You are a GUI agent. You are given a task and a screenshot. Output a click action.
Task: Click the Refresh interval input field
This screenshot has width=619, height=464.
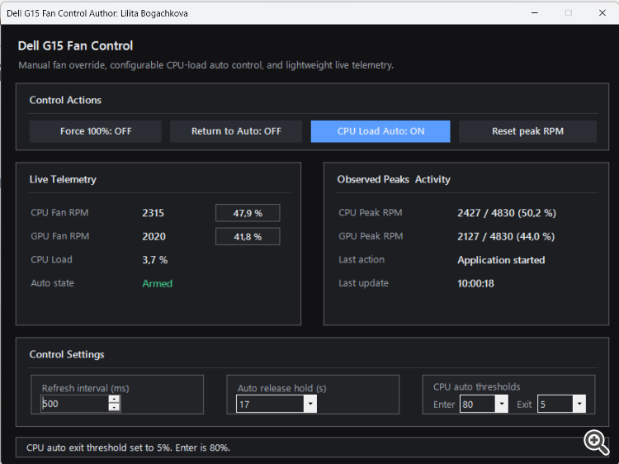point(74,404)
